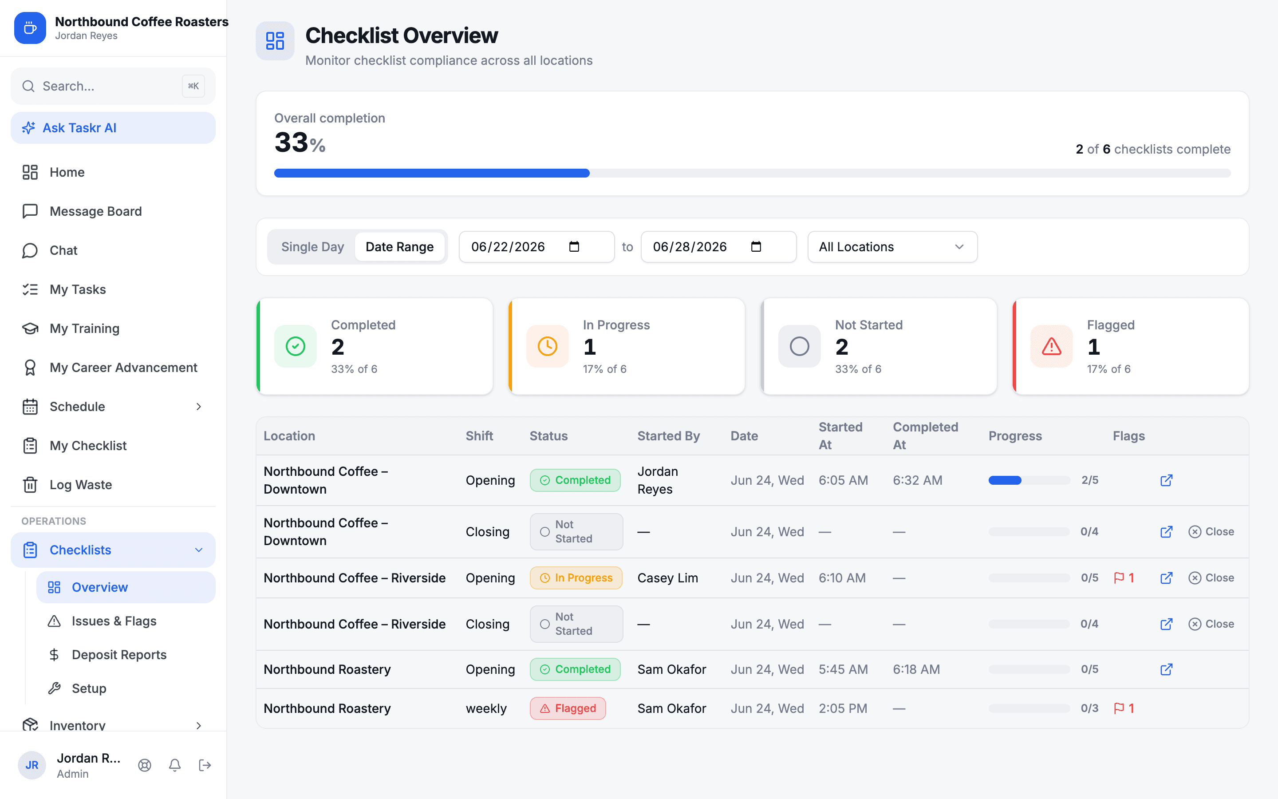Click Casey Lim in Started By
1278x799 pixels.
(x=667, y=578)
